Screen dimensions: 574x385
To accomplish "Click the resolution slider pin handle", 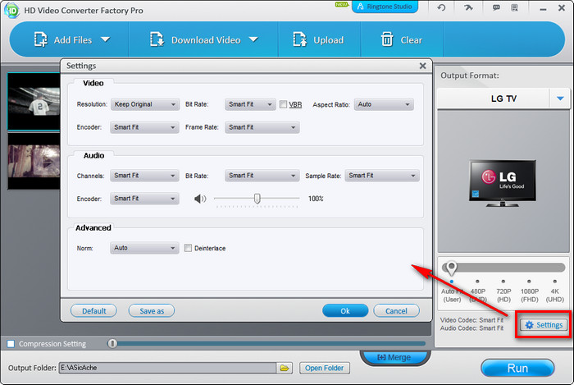I will [x=451, y=268].
